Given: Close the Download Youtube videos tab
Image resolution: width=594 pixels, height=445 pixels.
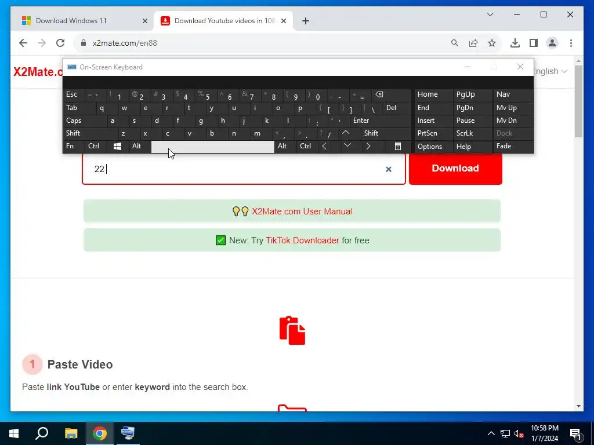Looking at the screenshot, I should click(x=283, y=21).
